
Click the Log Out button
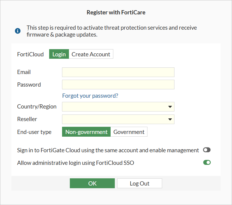tap(139, 183)
